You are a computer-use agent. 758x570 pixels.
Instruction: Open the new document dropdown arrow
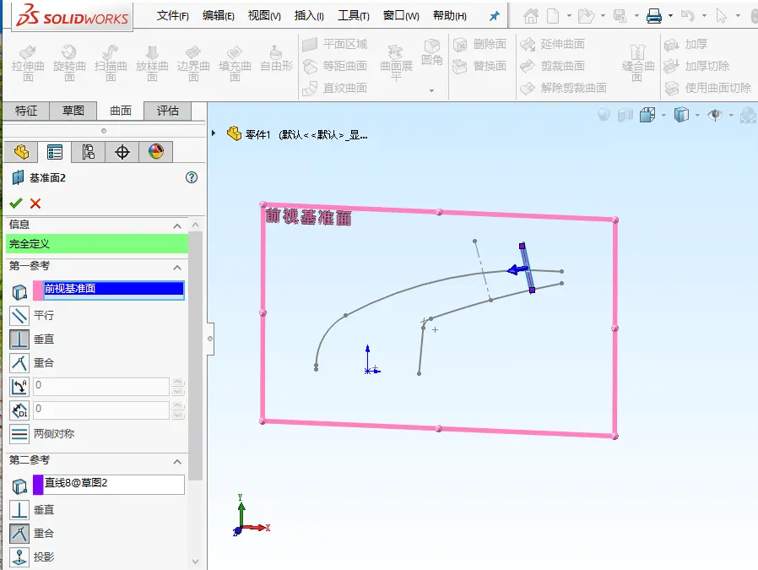click(569, 16)
